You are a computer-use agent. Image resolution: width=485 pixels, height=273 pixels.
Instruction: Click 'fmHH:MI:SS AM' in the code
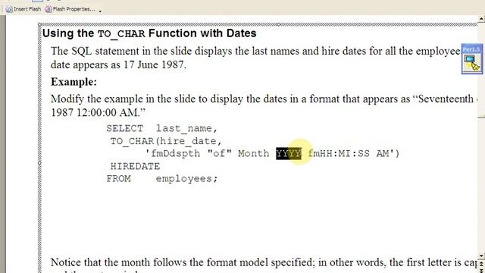[349, 153]
